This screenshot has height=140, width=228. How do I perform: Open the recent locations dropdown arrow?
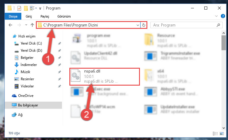coord(26,25)
